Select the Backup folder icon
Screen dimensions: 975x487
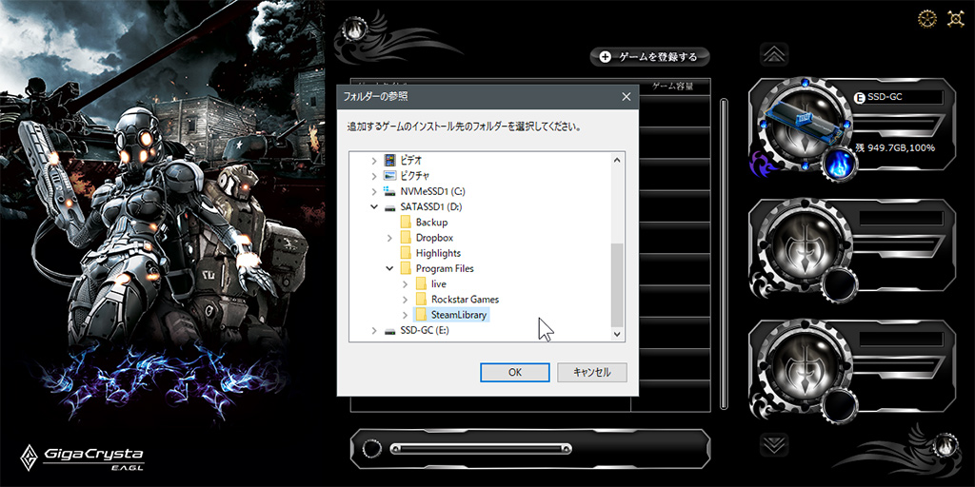(x=406, y=223)
